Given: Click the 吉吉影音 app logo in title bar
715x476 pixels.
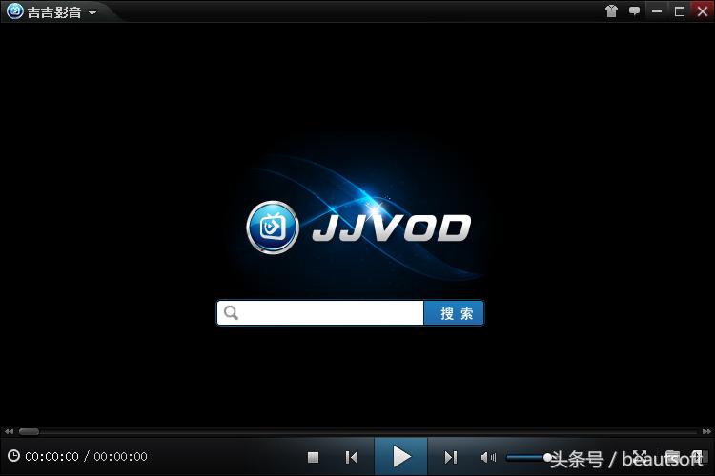Looking at the screenshot, I should pos(14,10).
